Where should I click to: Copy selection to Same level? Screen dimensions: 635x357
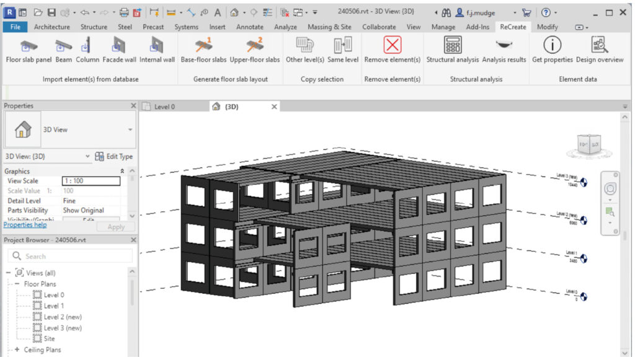pyautogui.click(x=343, y=46)
